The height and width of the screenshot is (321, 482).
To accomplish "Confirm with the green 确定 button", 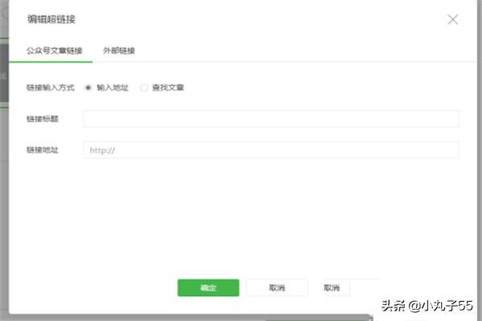I will click(208, 288).
